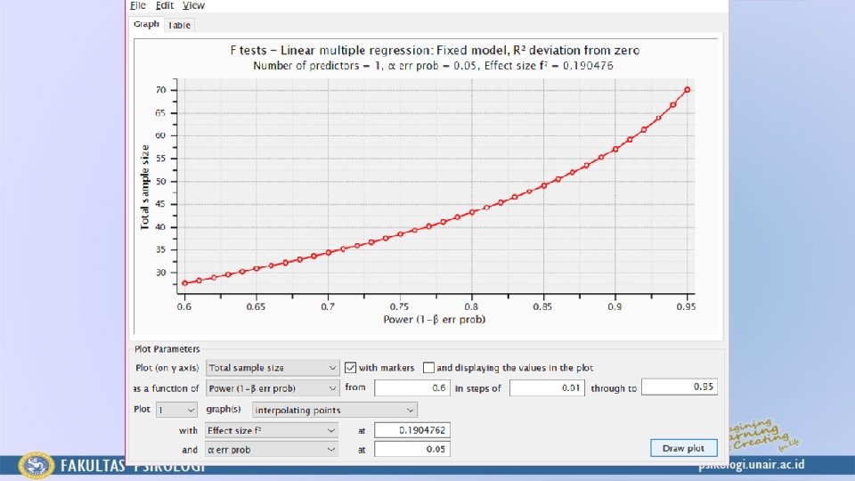Open the View menu
Viewport: 855px width, 481px height.
coord(193,5)
